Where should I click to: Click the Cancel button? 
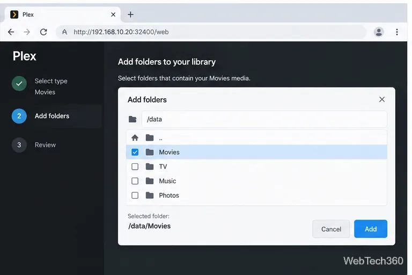(331, 229)
